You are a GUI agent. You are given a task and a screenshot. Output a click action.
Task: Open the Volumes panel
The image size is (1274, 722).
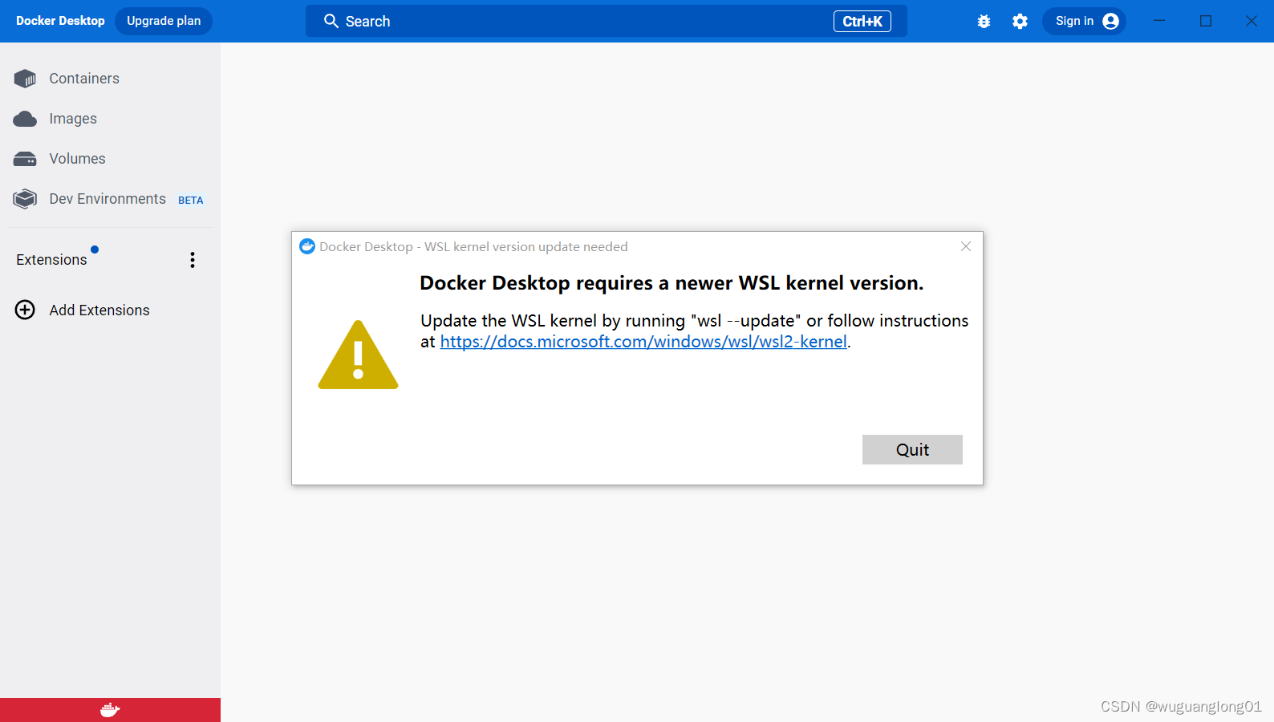pyautogui.click(x=77, y=158)
